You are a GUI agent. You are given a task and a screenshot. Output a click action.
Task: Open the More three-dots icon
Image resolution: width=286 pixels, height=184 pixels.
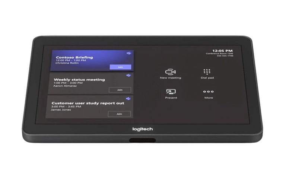pos(208,92)
